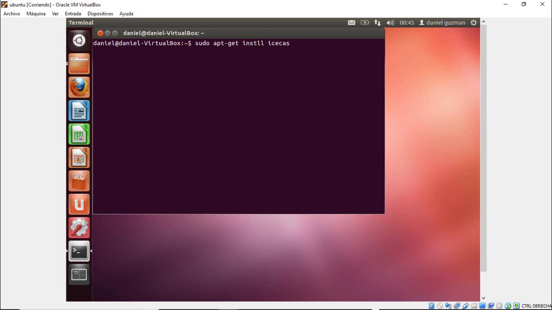Click the VirtualBox USB devices status icon
The height and width of the screenshot is (310, 552).
(465, 306)
